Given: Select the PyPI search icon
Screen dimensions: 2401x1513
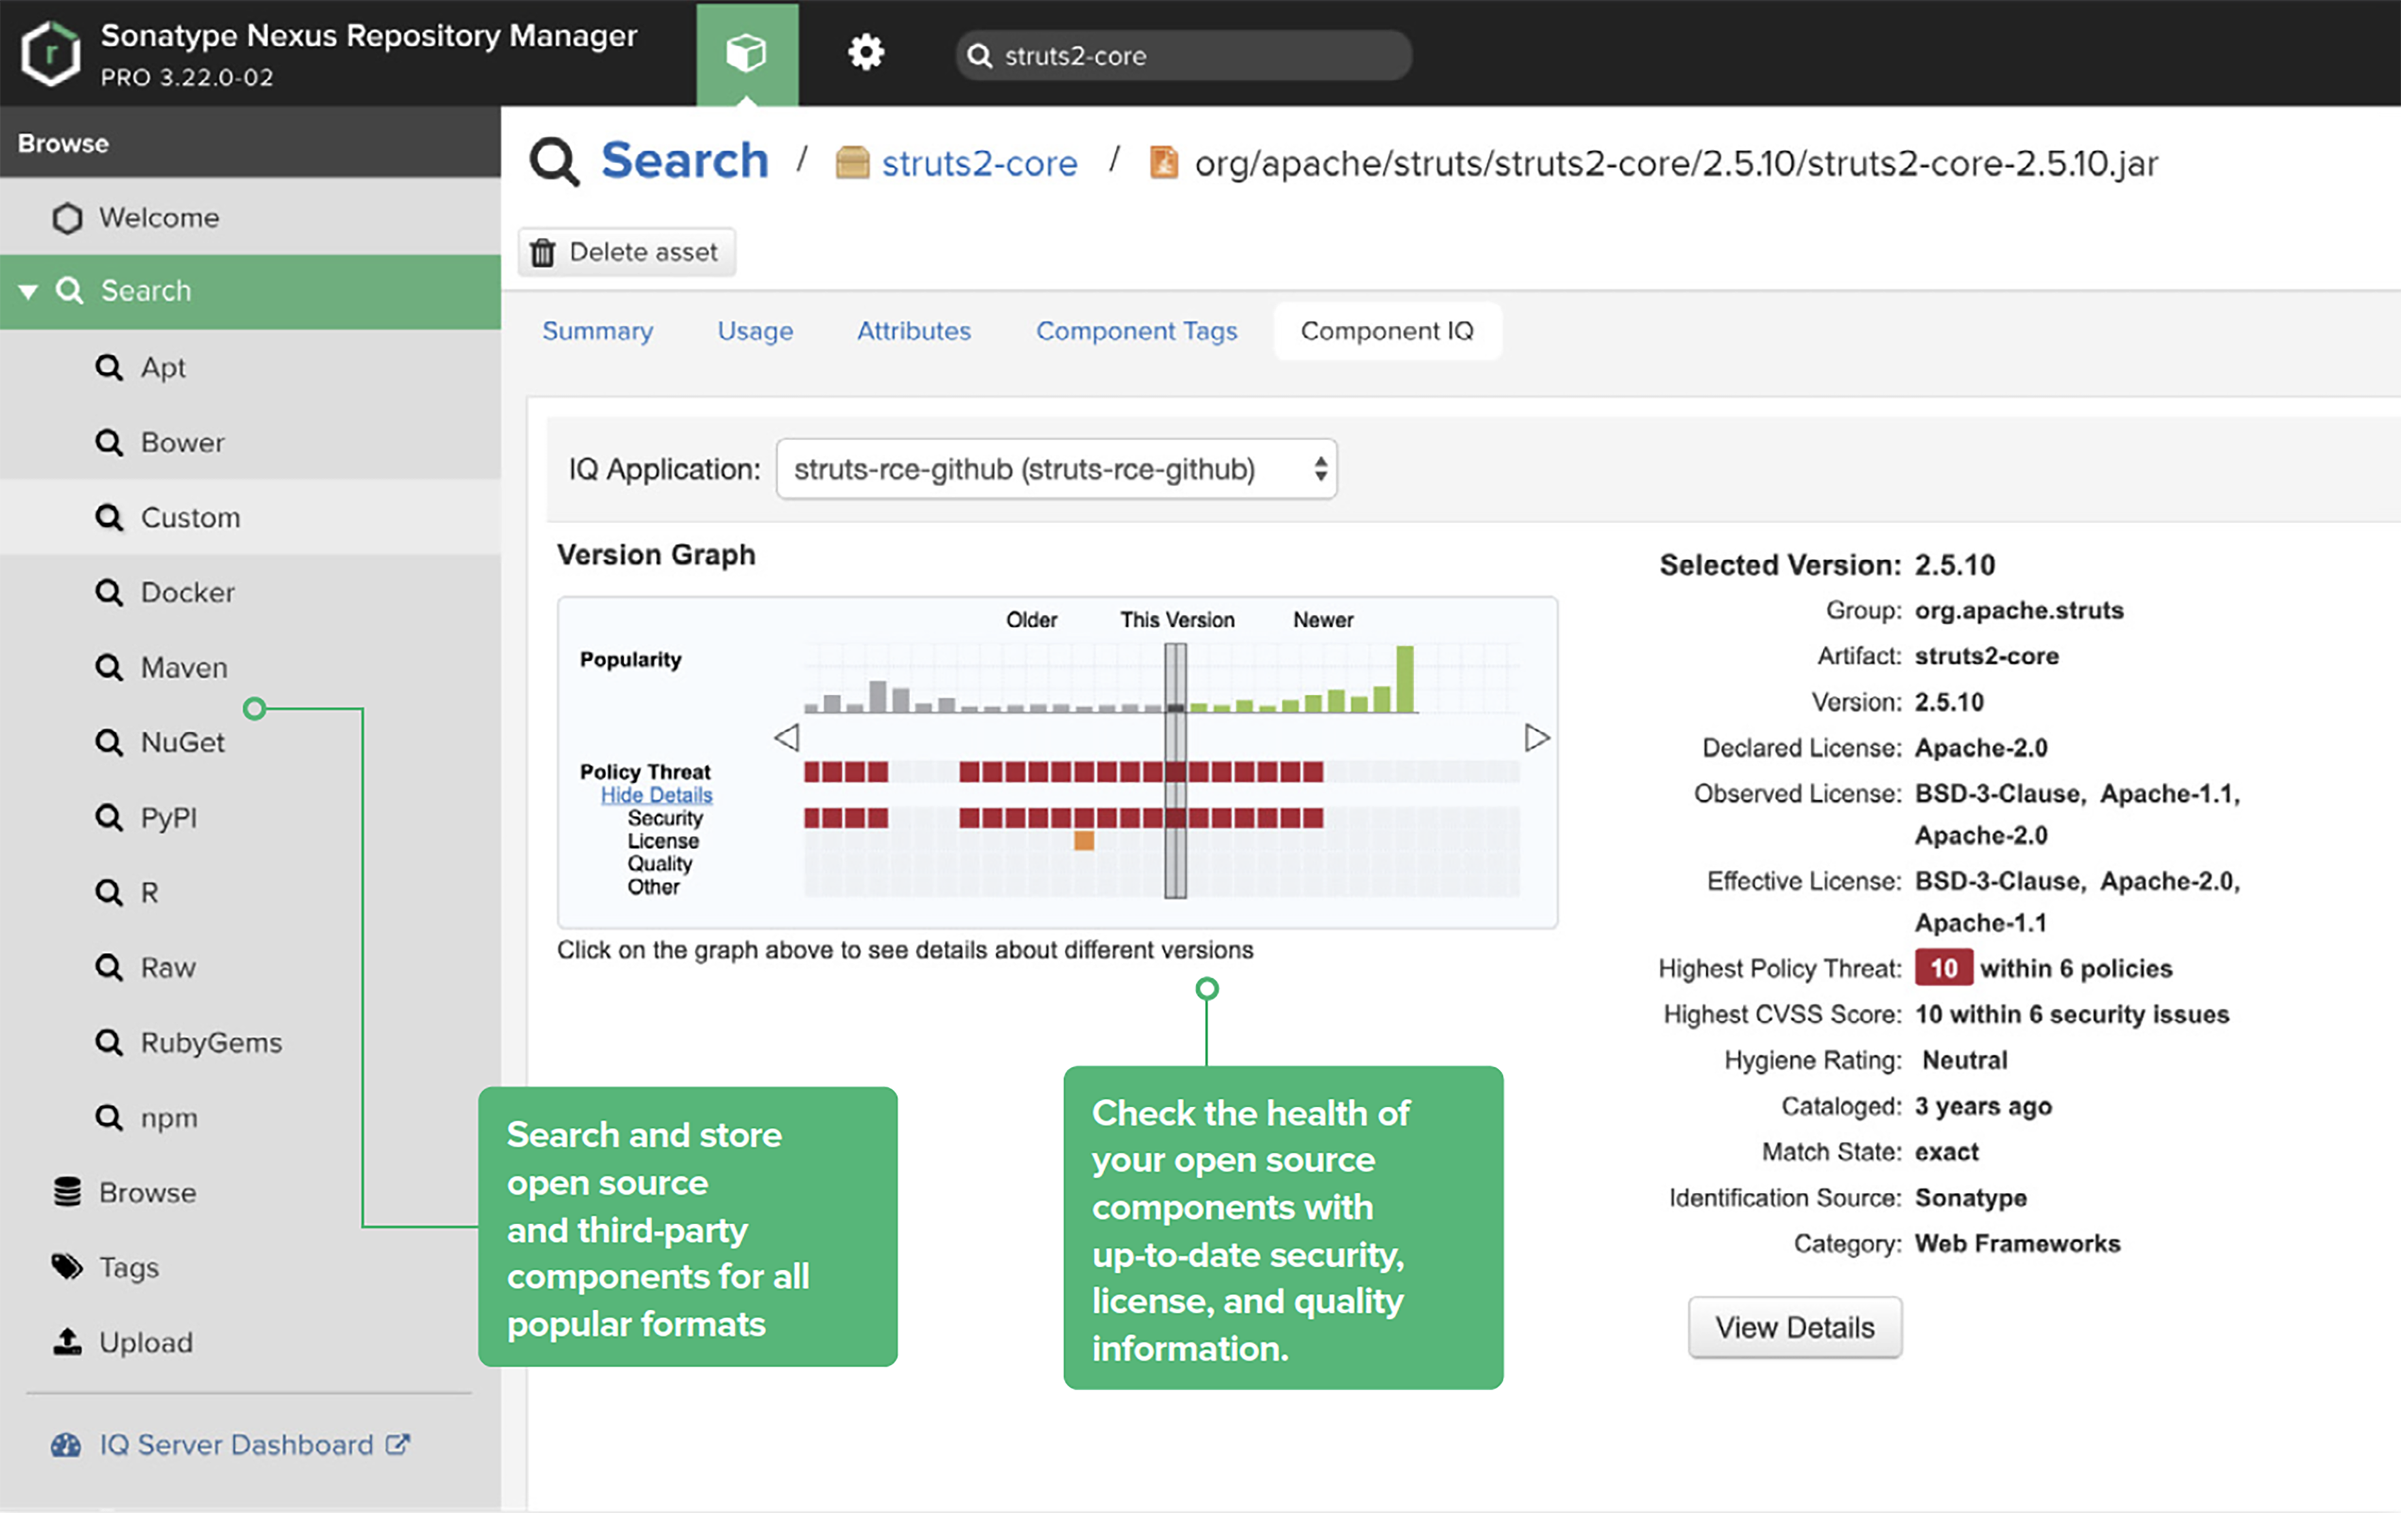Looking at the screenshot, I should tap(109, 818).
